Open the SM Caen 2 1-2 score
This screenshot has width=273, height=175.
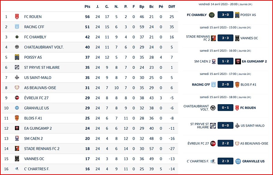point(225,61)
